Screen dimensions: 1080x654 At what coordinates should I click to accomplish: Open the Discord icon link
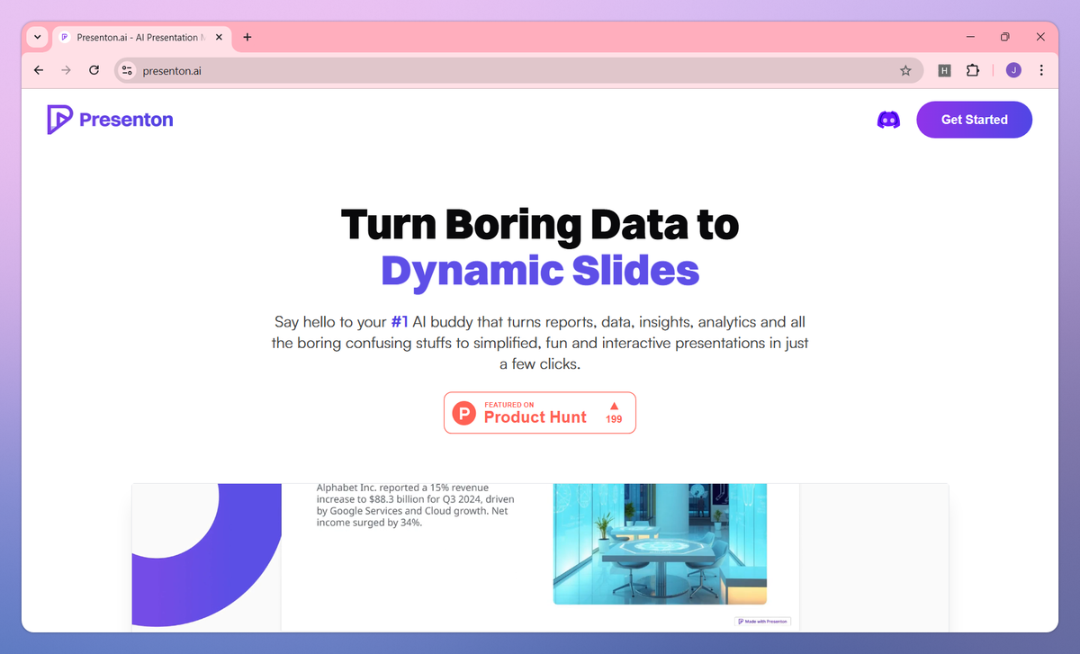pos(888,120)
